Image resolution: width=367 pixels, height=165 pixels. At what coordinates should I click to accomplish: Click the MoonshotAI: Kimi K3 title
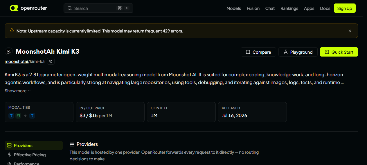click(x=47, y=52)
